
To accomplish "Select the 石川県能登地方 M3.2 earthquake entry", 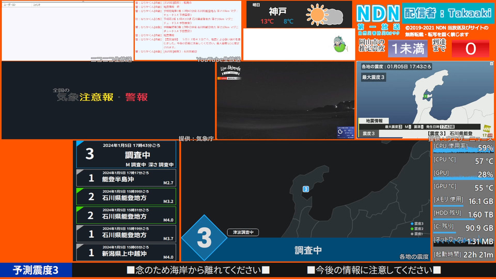I will [126, 196].
